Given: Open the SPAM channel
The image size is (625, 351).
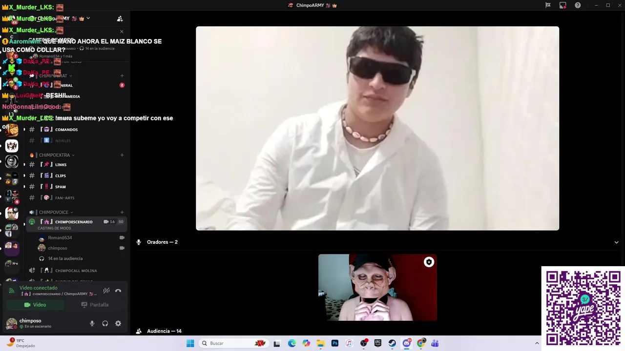Looking at the screenshot, I should point(60,187).
